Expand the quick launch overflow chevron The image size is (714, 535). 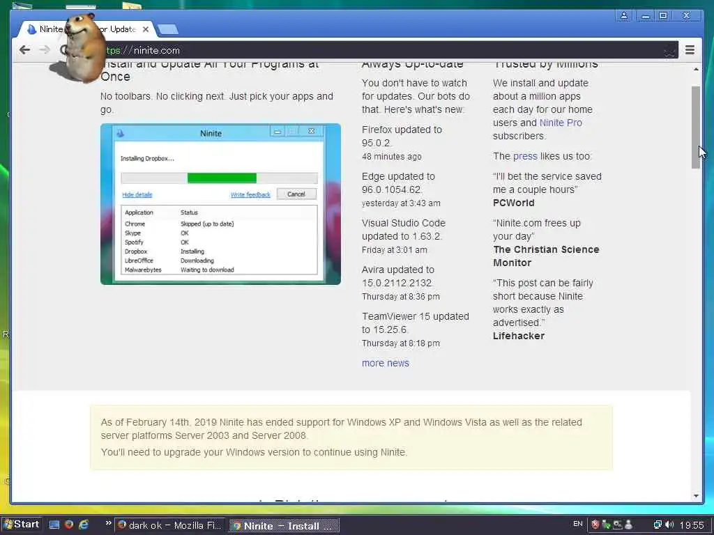[108, 523]
